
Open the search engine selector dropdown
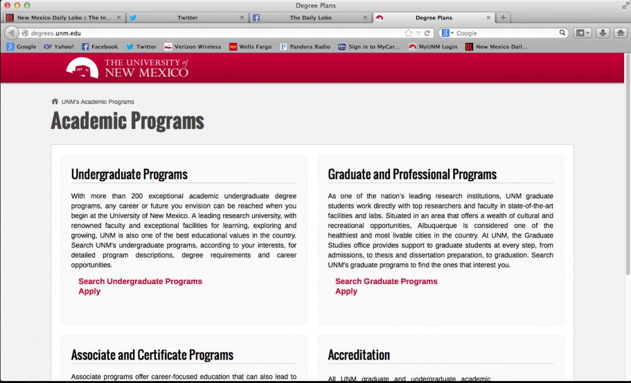point(447,32)
